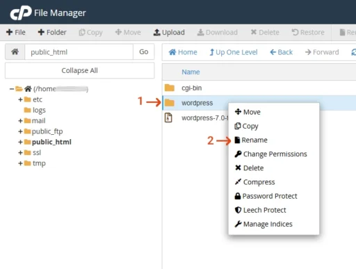The width and height of the screenshot is (356, 269).
Task: Select the etc folder in tree
Action: tap(38, 99)
